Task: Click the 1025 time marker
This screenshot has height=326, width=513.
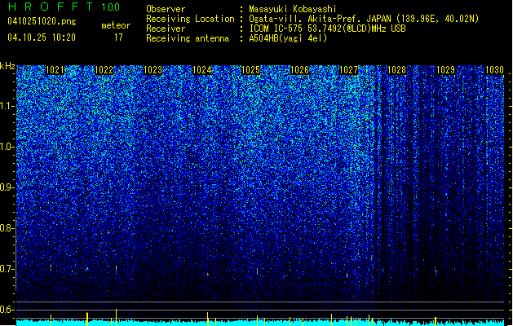Action: [x=250, y=70]
